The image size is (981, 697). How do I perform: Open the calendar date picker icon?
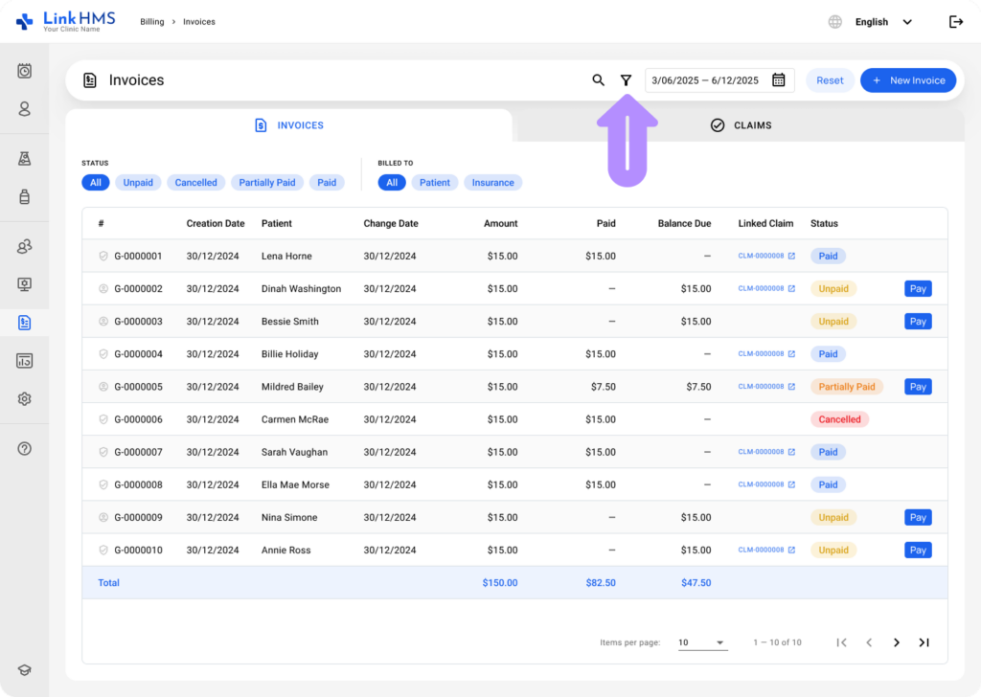pos(778,80)
